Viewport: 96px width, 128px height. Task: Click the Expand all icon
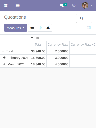40,28
